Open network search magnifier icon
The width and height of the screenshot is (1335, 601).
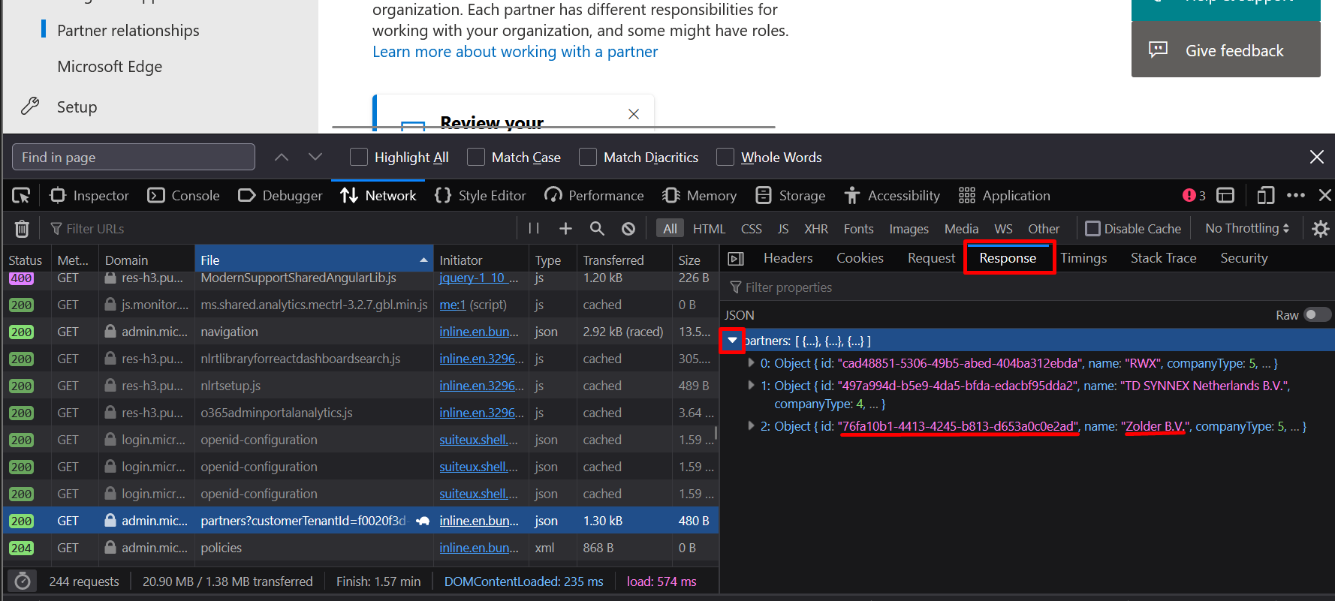[597, 229]
